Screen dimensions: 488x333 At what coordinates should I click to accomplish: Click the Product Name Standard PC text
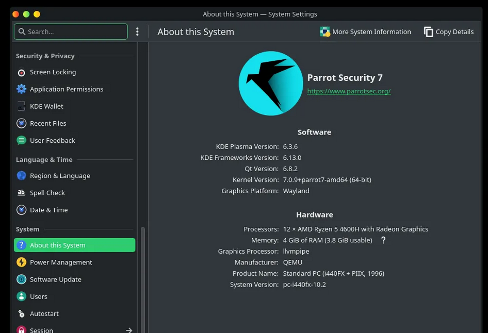tap(333, 273)
